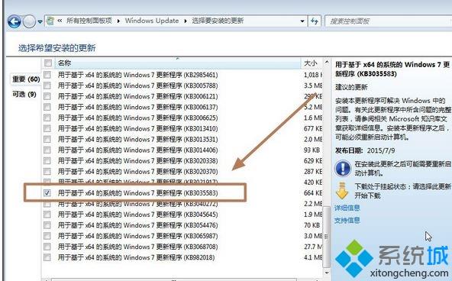
Task: Check the KB3065987 update checkbox
Action: pyautogui.click(x=47, y=236)
